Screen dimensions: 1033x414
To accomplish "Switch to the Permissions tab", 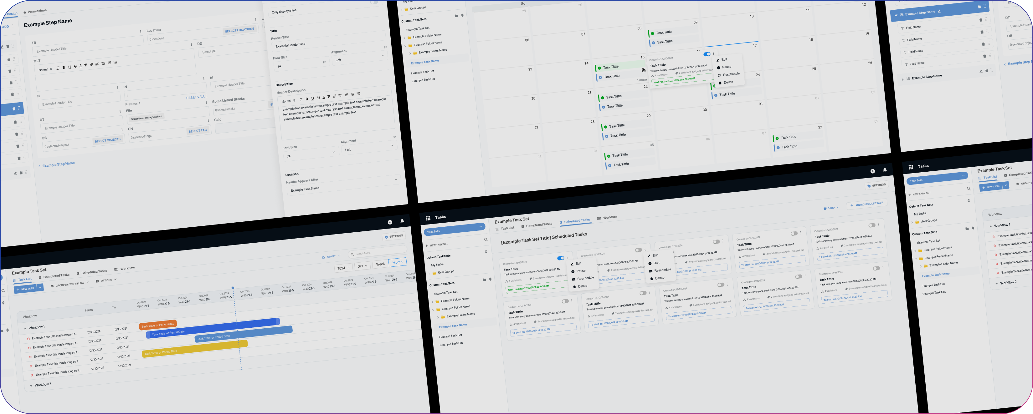I will 35,11.
